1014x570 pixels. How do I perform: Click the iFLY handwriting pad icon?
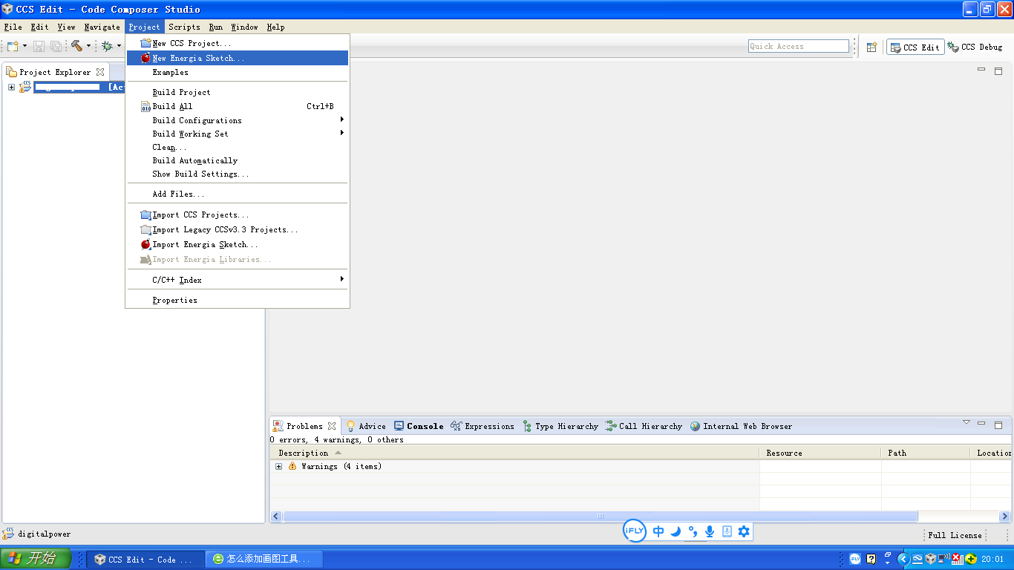[x=727, y=531]
